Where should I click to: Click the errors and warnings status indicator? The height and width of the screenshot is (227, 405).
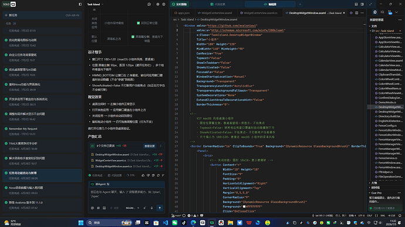click(193, 215)
